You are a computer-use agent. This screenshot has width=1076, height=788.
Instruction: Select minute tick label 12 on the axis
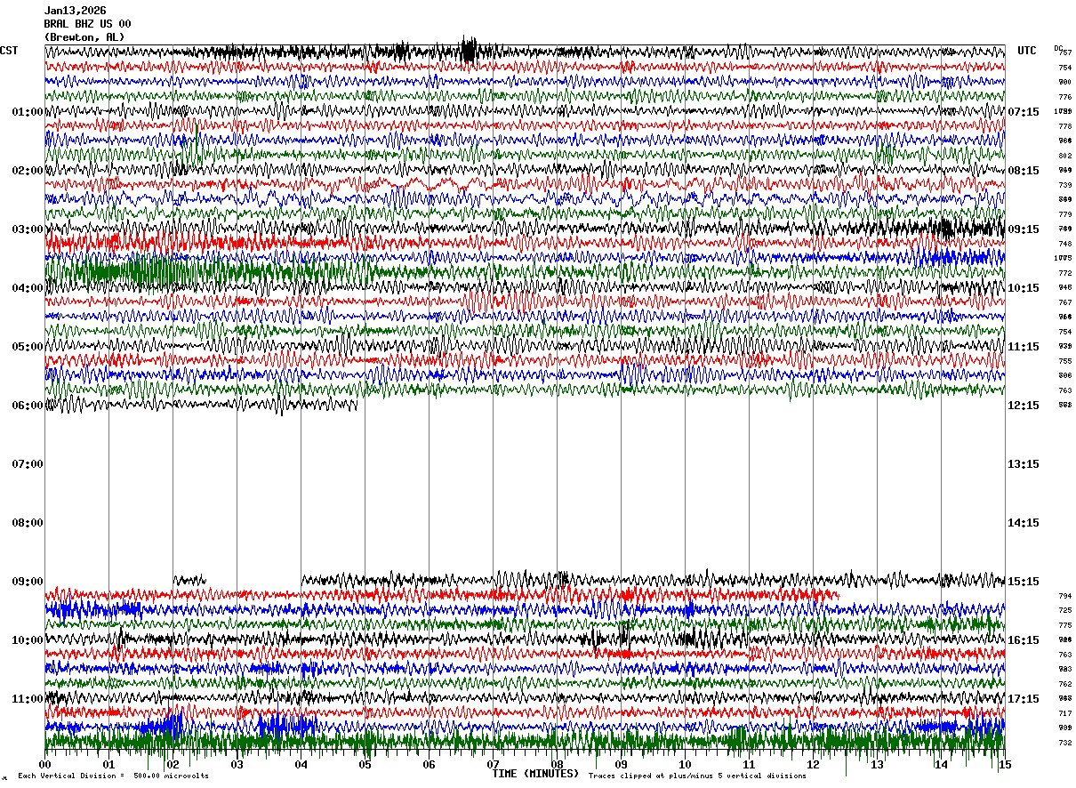(x=813, y=765)
